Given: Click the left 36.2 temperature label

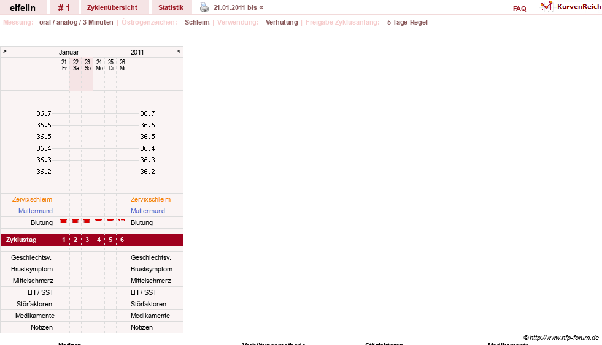Looking at the screenshot, I should [x=44, y=172].
